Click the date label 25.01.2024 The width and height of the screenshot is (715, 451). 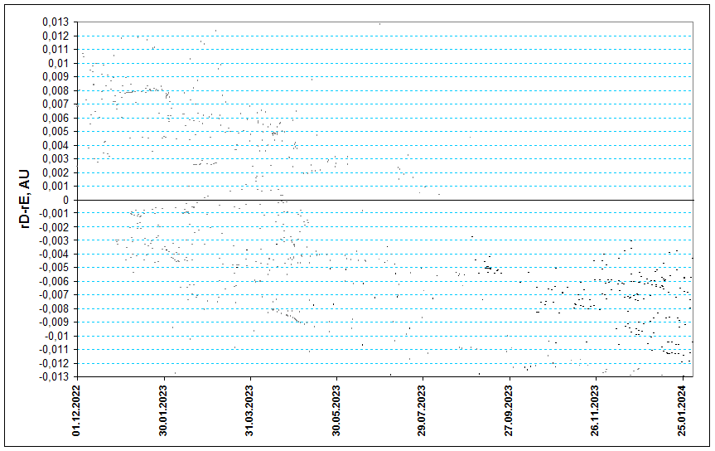[682, 410]
